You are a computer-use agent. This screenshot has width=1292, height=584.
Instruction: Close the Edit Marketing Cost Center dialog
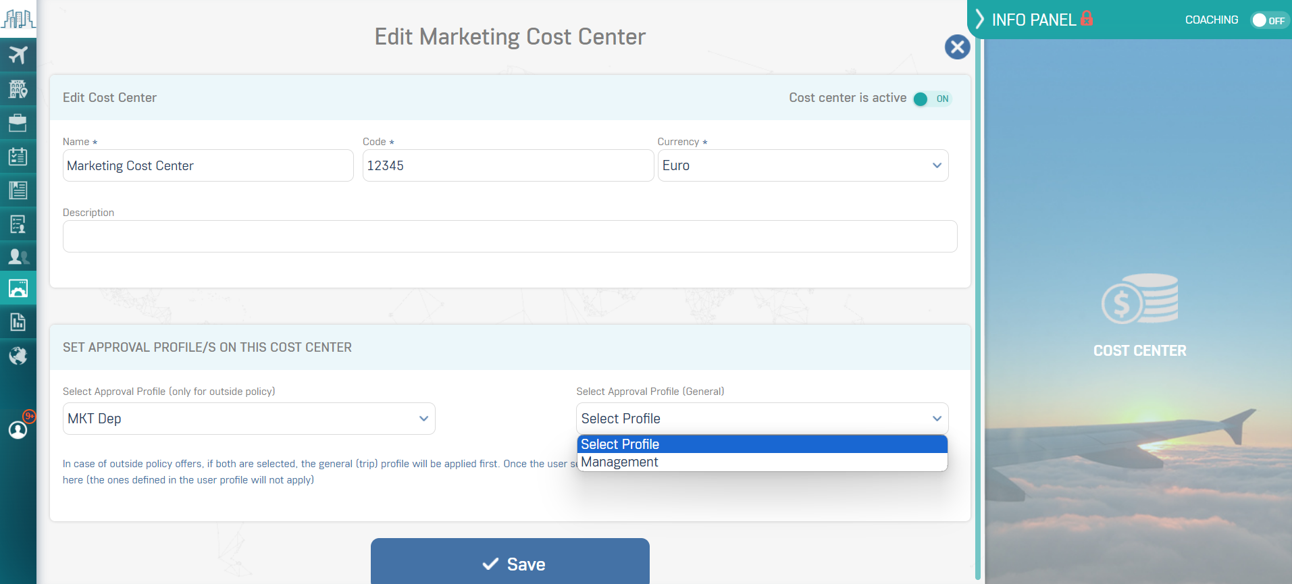[x=957, y=47]
